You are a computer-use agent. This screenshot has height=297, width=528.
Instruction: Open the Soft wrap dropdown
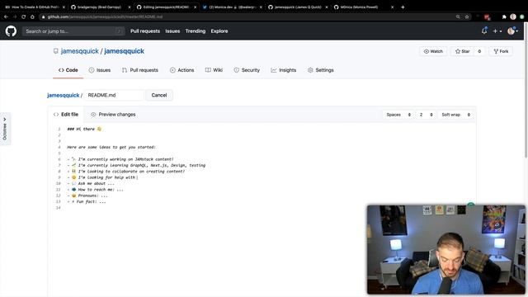tap(455, 115)
